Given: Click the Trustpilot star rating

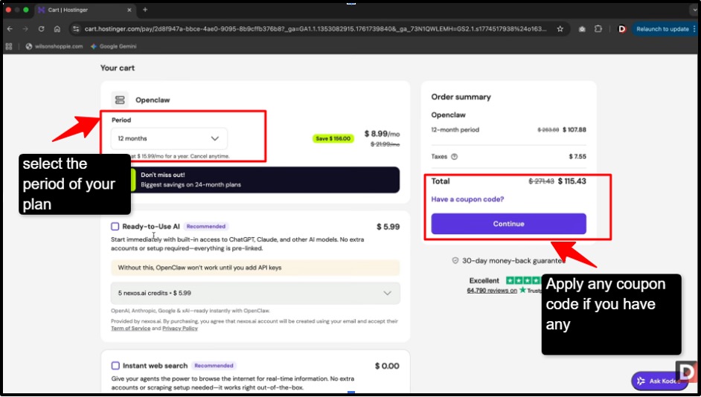Looking at the screenshot, I should [523, 280].
